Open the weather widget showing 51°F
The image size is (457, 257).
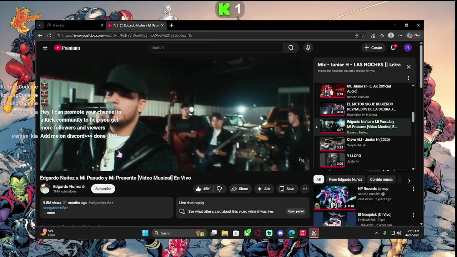tap(48, 233)
